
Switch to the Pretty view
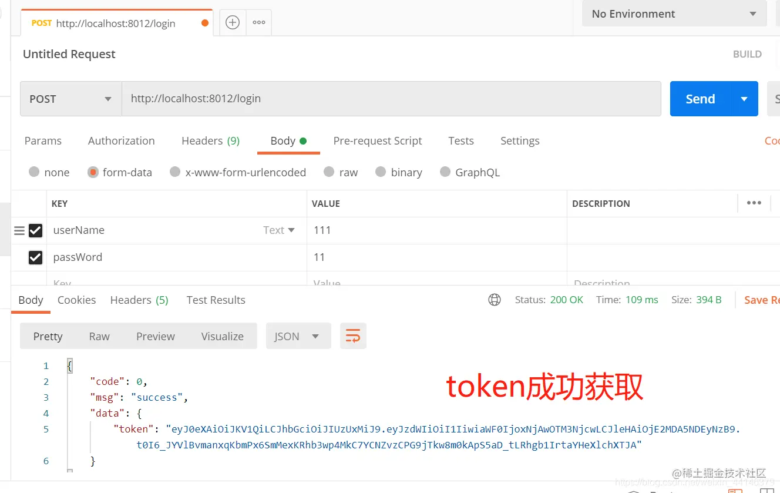point(48,336)
